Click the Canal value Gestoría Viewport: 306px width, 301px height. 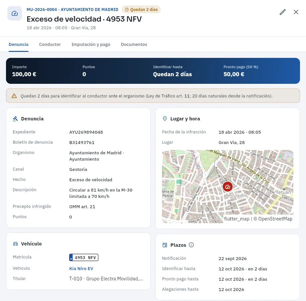point(78,169)
